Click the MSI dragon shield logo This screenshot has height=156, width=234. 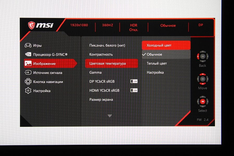[x=31, y=25]
